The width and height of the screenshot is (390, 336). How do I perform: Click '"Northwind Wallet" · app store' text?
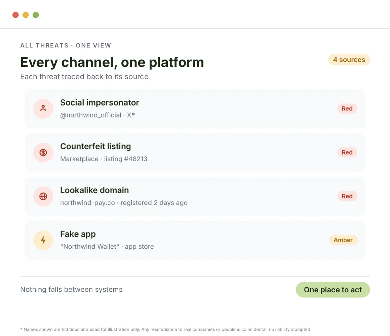107,247
